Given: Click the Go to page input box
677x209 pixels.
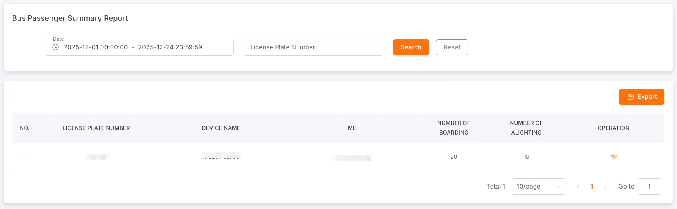Looking at the screenshot, I should tap(649, 187).
